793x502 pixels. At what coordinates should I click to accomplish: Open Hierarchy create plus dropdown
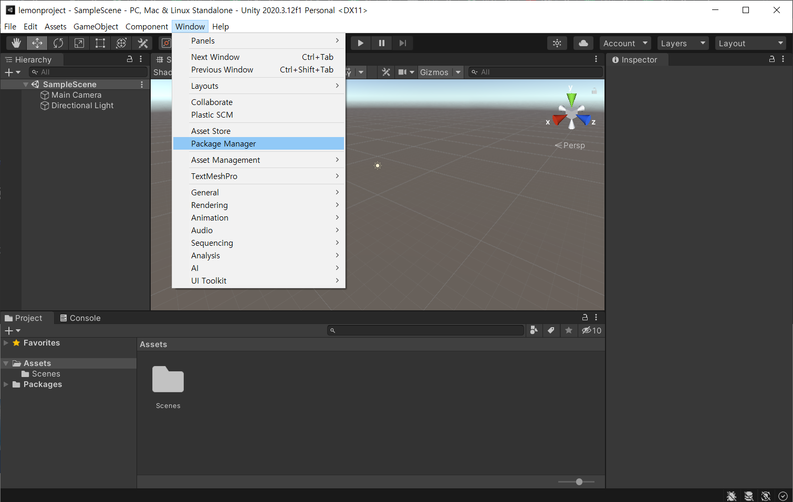coord(13,72)
